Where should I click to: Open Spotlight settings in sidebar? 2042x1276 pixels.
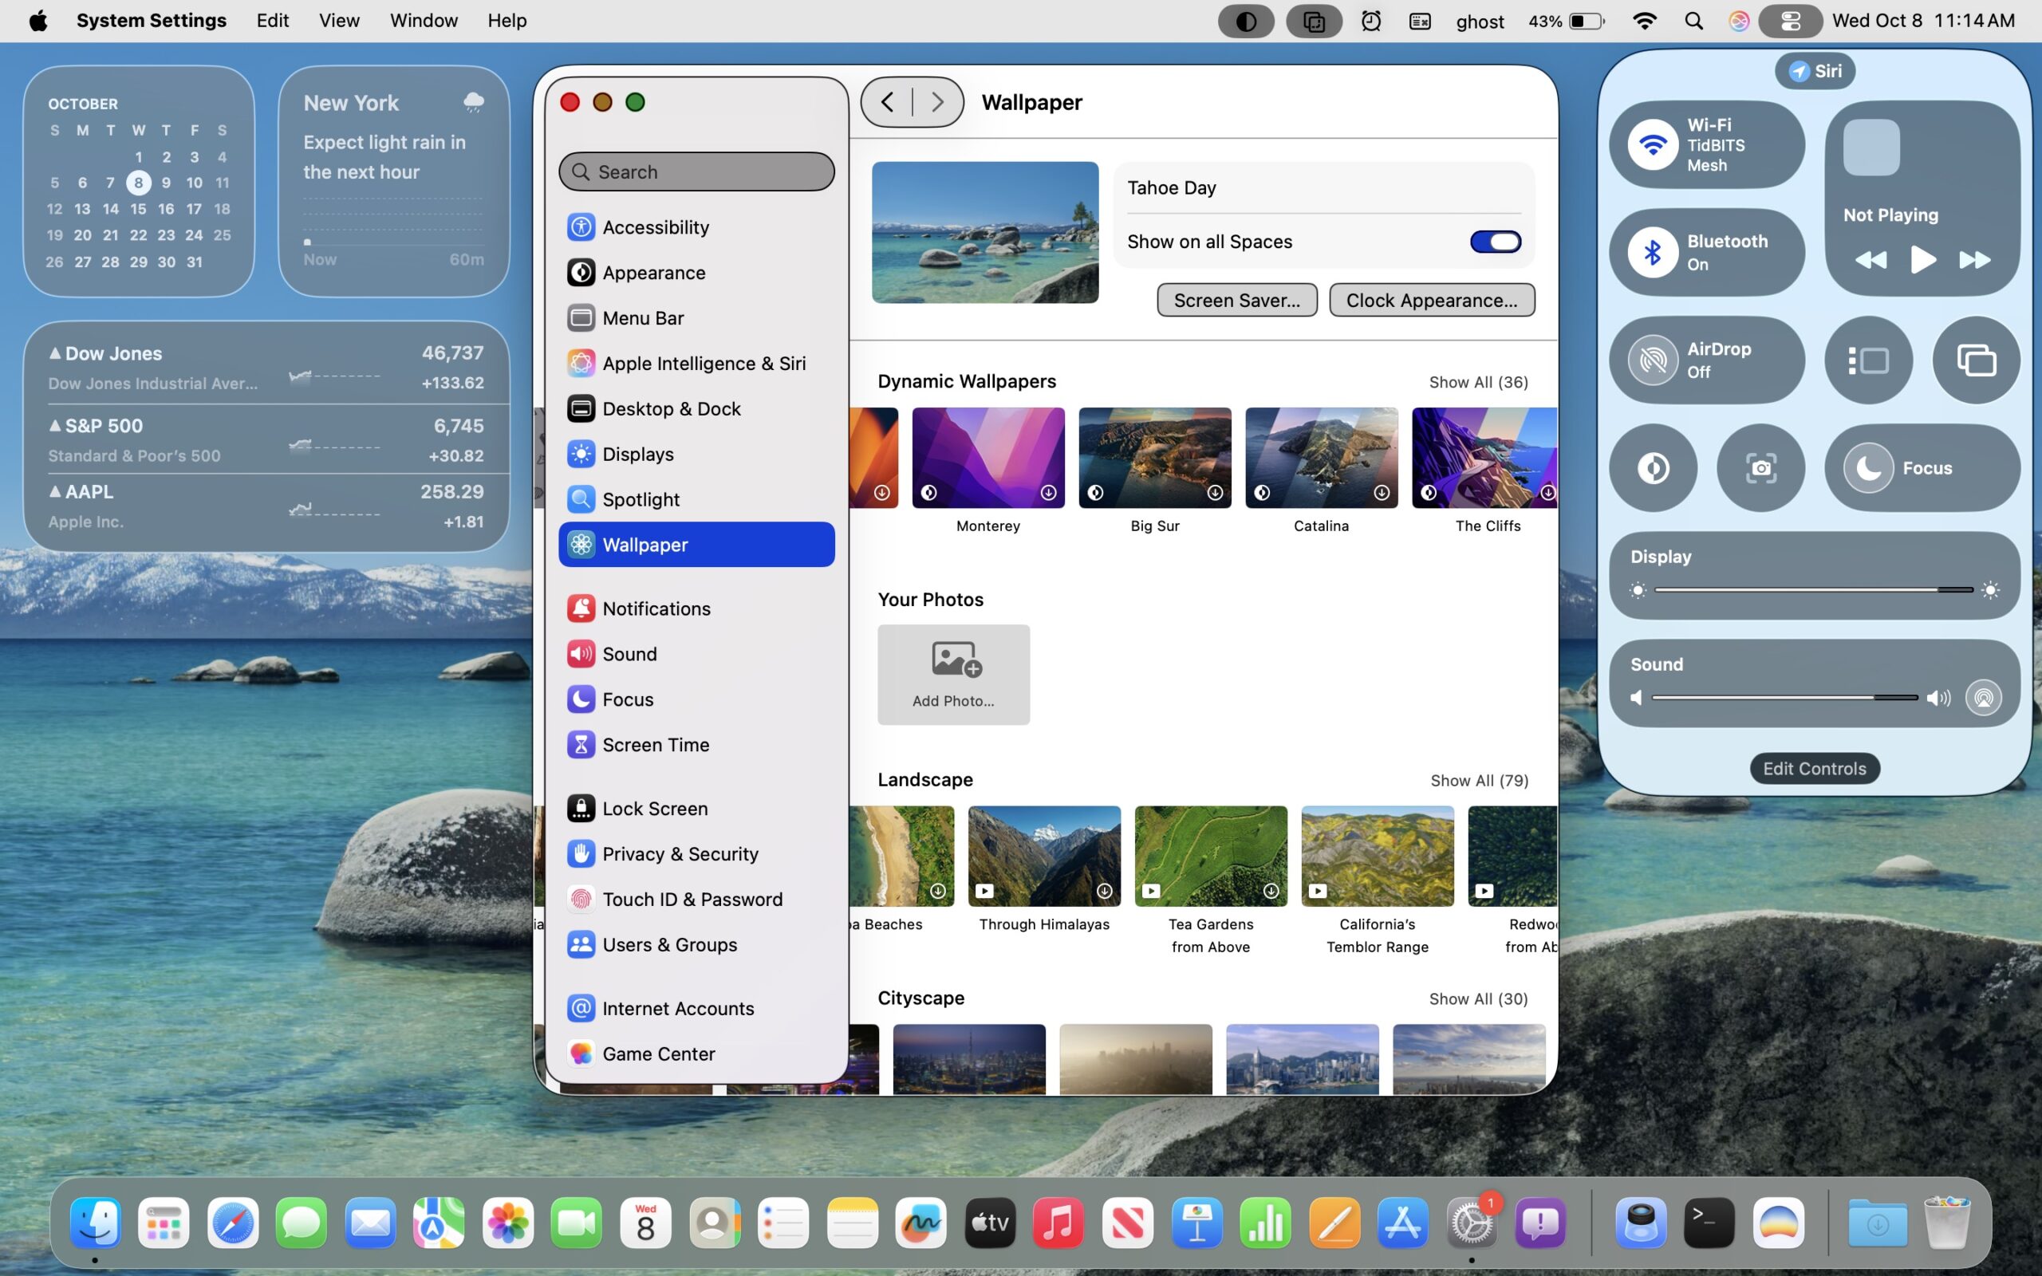[x=640, y=499]
